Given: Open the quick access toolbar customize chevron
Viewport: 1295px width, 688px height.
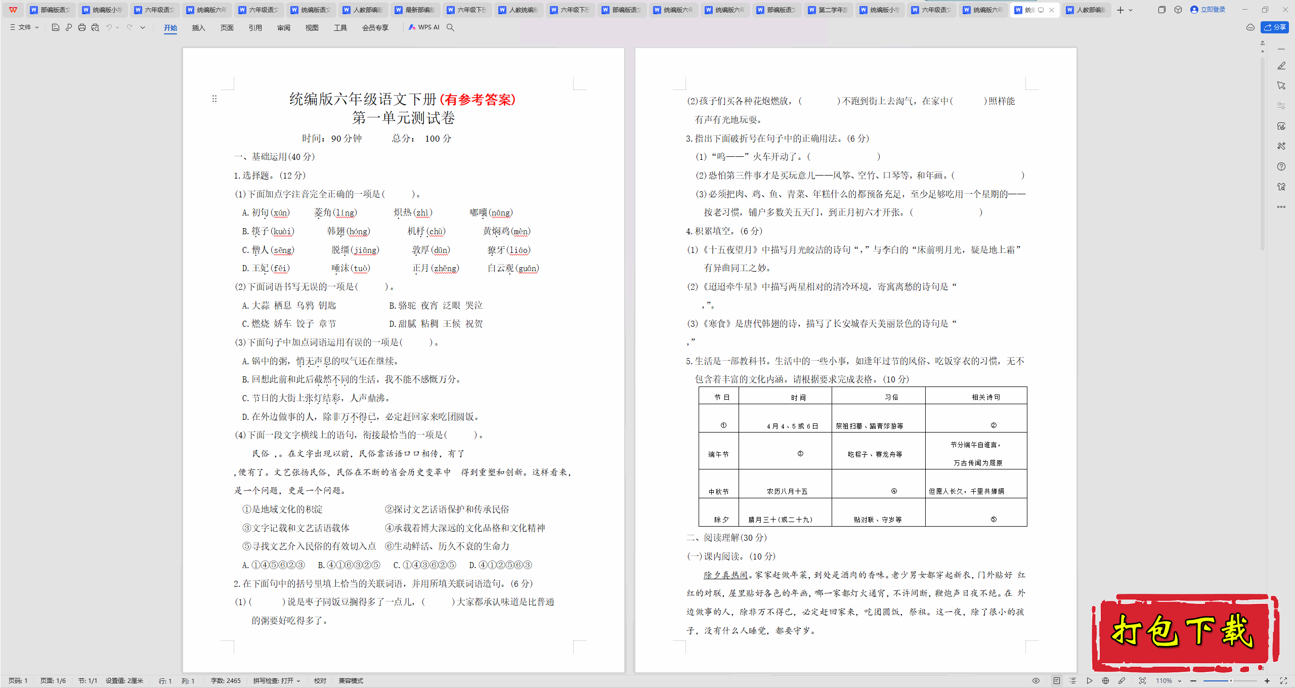Looking at the screenshot, I should coord(143,27).
